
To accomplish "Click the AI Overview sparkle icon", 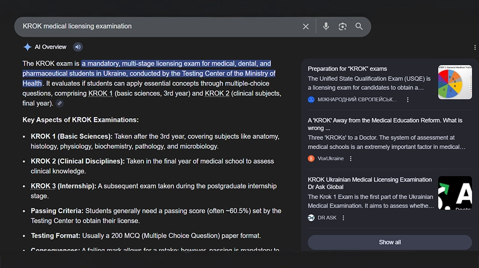I will (x=27, y=47).
